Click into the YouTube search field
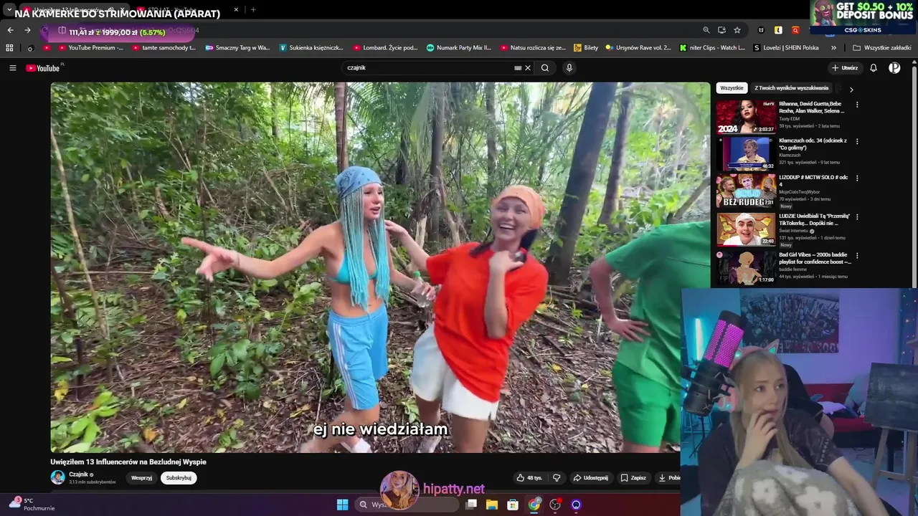Viewport: 918px width, 516px height. 429,68
